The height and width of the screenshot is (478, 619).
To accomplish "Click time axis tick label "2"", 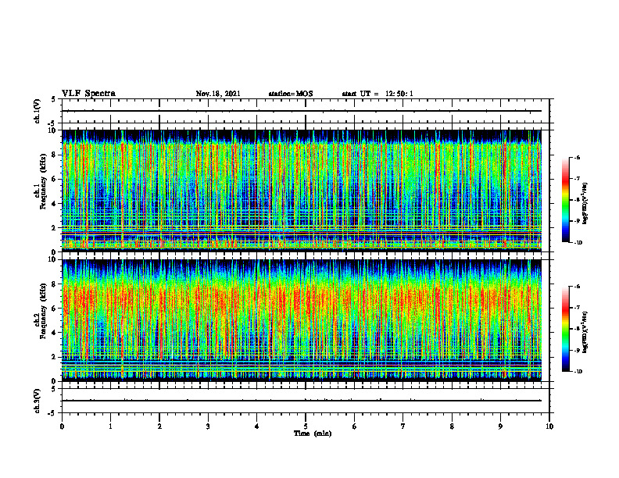I will pyautogui.click(x=159, y=426).
